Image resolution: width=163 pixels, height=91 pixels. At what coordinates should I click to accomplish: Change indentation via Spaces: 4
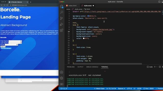click(121, 88)
